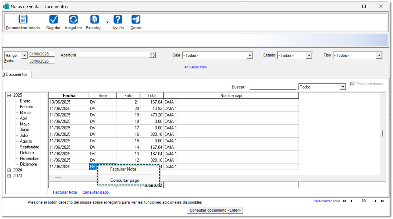Click the Cerrar exit icon
Screen dimensions: 393x219
(x=136, y=19)
